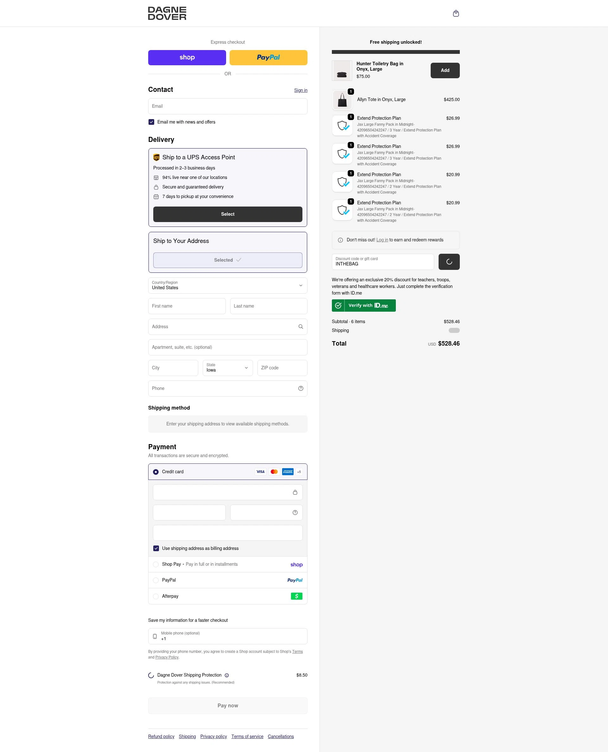The width and height of the screenshot is (608, 752).
Task: Open the Refund policy link
Action: click(161, 736)
